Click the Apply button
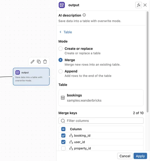Viewport: 150px width, 161px height. 140,156
